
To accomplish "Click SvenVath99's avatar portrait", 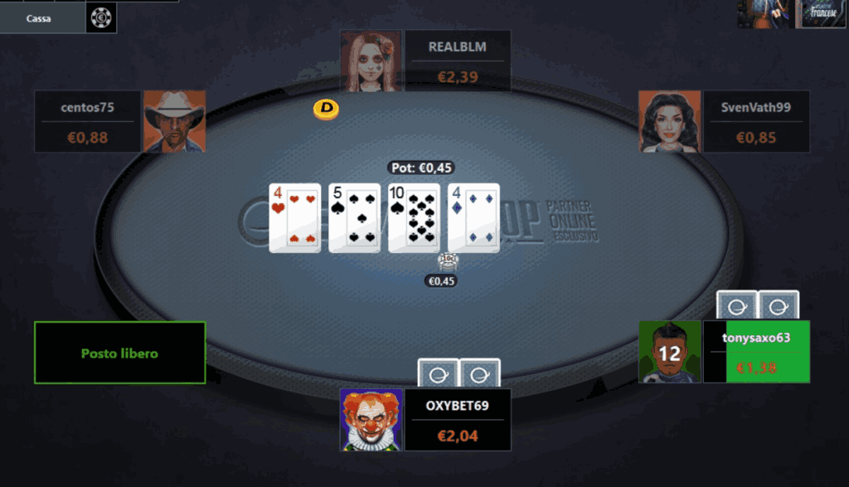I will tap(670, 121).
